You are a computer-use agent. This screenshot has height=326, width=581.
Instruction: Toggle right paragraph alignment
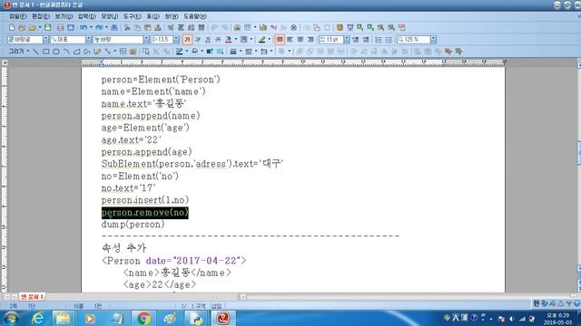pos(310,40)
